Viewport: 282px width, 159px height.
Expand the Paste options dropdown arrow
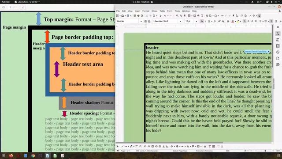point(157,16)
